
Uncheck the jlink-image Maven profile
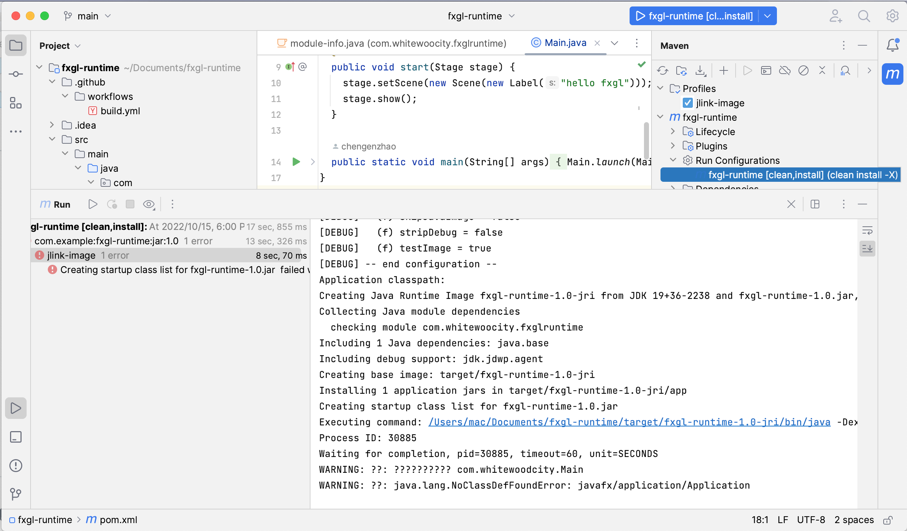click(688, 103)
